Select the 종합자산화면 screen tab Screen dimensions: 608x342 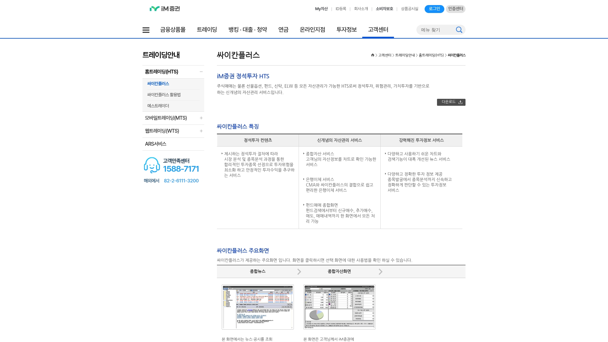coord(339,271)
